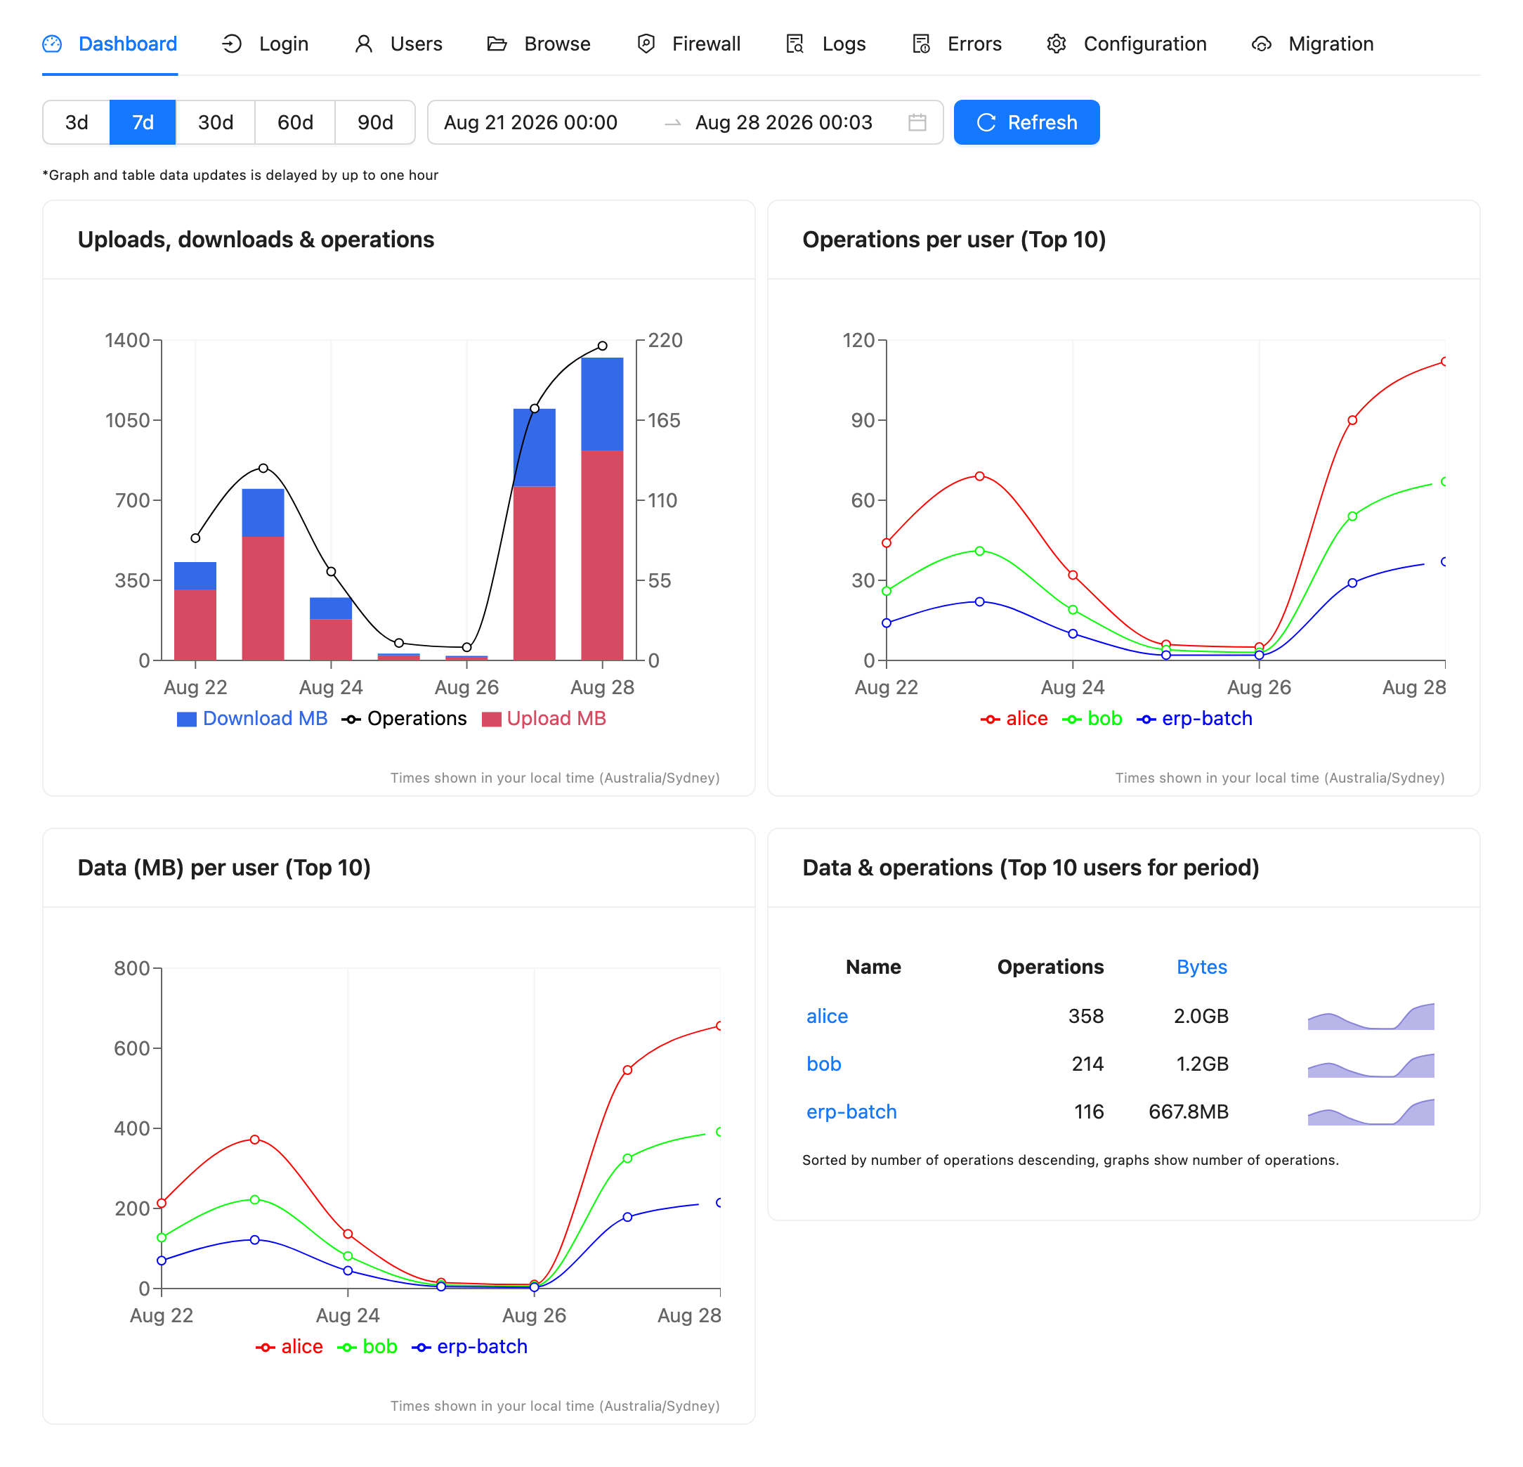
Task: Click the start date field Aug 21 2026
Action: (x=530, y=122)
